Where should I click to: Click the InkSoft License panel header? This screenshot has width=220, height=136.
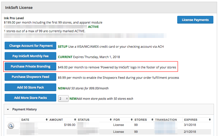[19, 7]
